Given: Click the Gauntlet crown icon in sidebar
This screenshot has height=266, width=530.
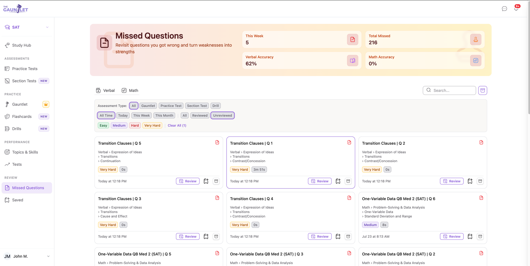Looking at the screenshot, I should click(46, 104).
